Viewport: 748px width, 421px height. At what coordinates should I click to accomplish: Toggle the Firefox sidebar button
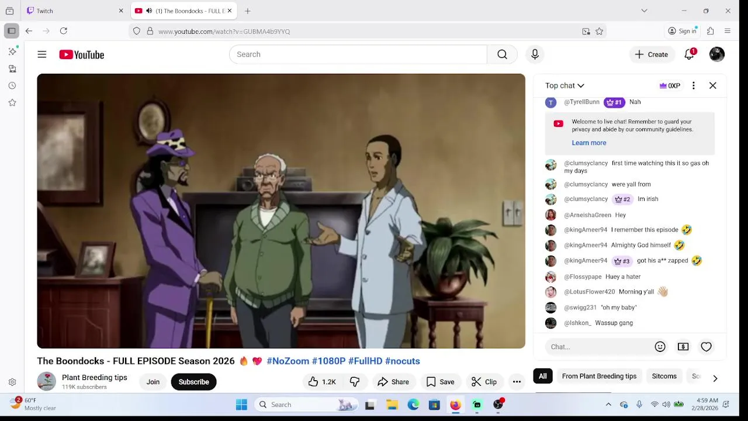point(11,31)
